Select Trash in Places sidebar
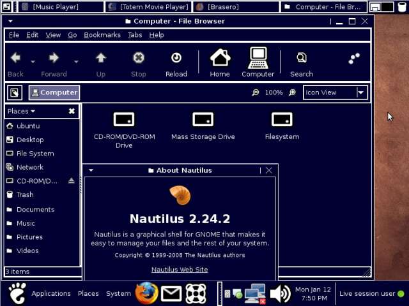The height and width of the screenshot is (306, 409). click(x=42, y=194)
